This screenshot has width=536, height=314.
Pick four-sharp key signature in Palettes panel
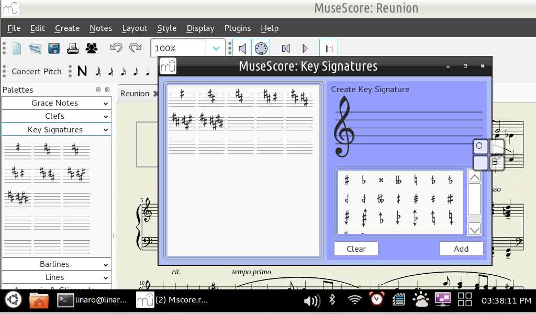[x=18, y=174]
